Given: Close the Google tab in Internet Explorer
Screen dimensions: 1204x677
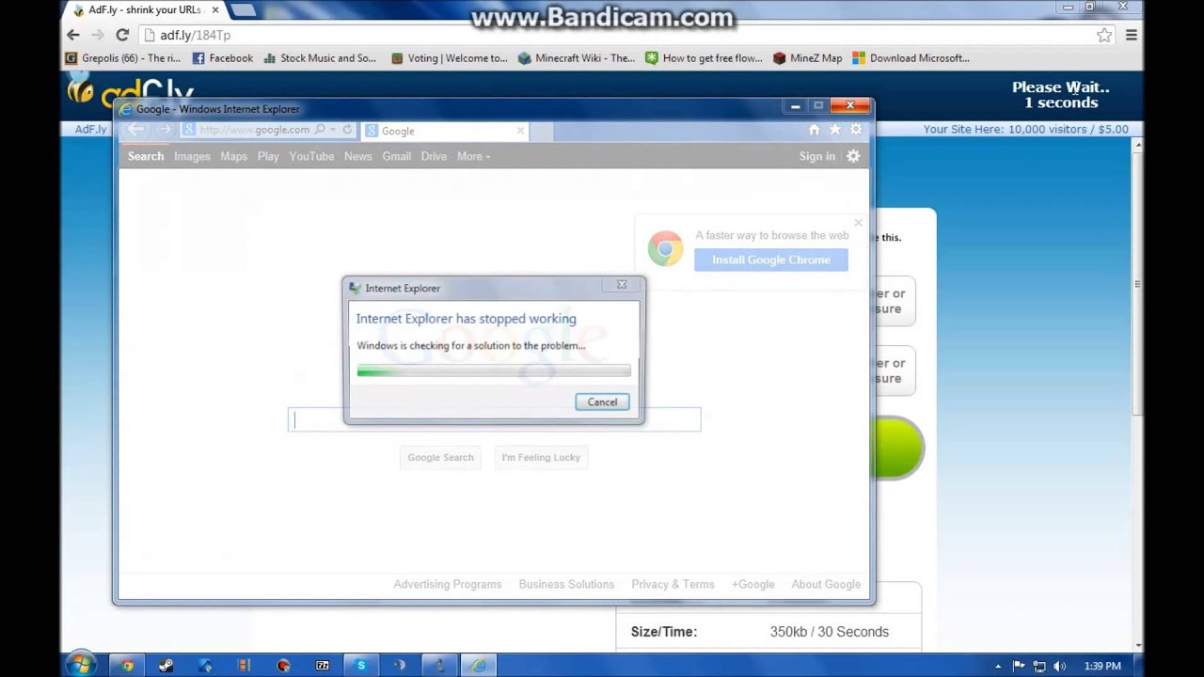Looking at the screenshot, I should tap(520, 131).
